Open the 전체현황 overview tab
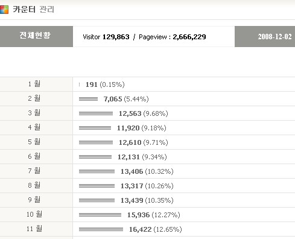295x239 pixels. (36, 36)
